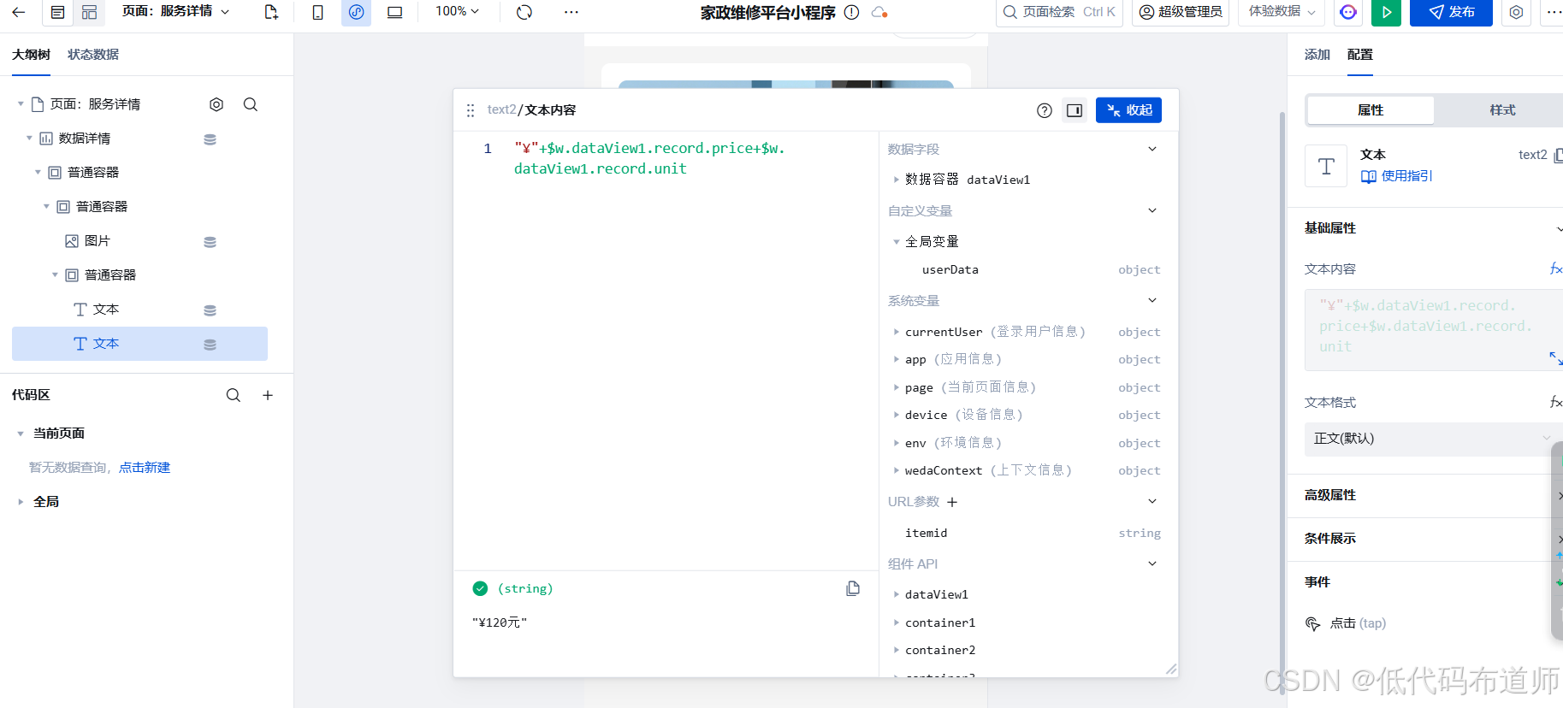This screenshot has width=1563, height=708.
Task: Click data binding icon on selected 文本 row
Action: [x=210, y=345]
